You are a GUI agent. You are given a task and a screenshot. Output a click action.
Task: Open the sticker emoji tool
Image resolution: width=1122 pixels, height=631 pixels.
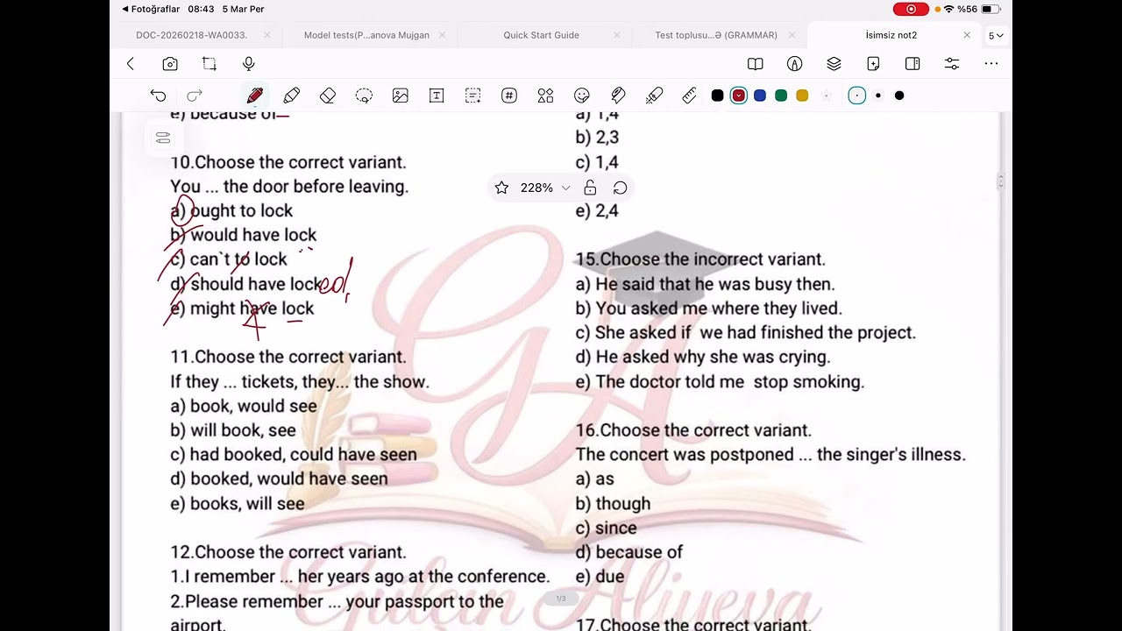tap(582, 96)
